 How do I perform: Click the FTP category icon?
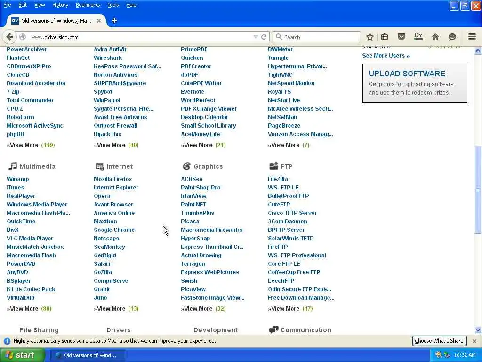coord(273,166)
